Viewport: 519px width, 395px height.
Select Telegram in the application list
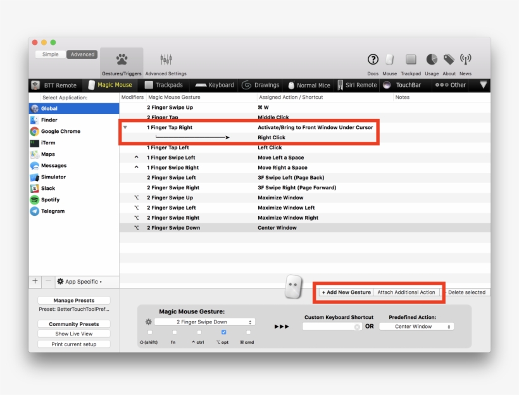point(74,211)
